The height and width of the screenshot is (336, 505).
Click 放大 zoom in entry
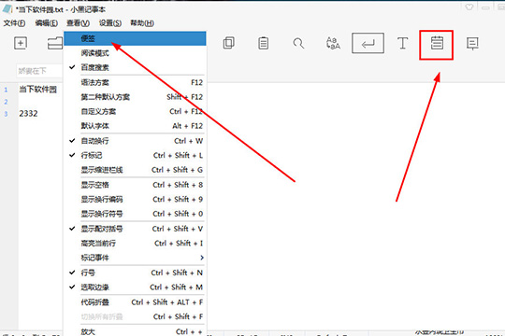coord(135,331)
